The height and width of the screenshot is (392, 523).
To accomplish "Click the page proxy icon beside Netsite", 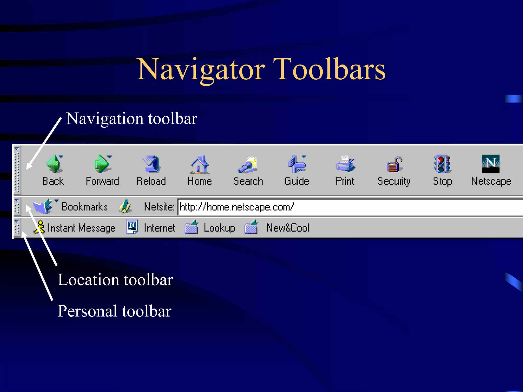I will [125, 206].
